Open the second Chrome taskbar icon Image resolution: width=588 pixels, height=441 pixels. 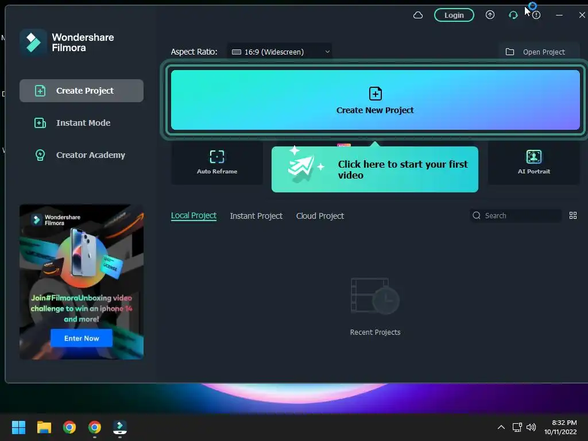tap(95, 427)
